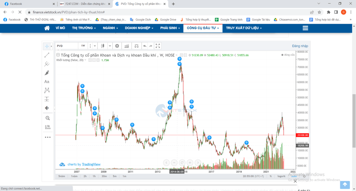
Task: Open TradingView link
Action: click(x=91, y=164)
